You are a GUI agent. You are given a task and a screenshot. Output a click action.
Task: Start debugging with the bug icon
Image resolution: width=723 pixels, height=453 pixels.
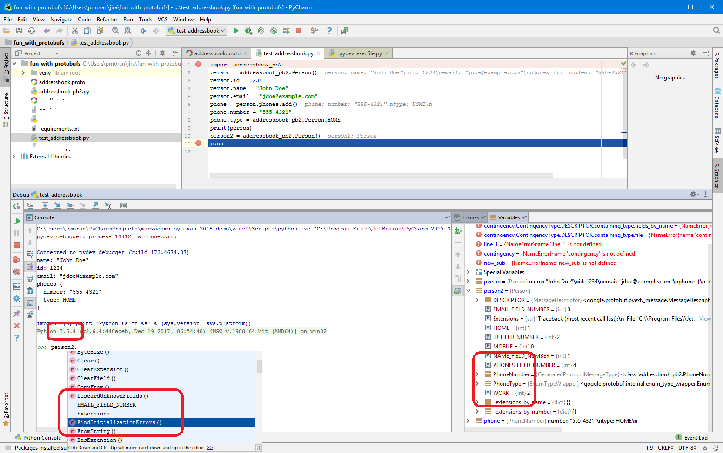click(248, 31)
